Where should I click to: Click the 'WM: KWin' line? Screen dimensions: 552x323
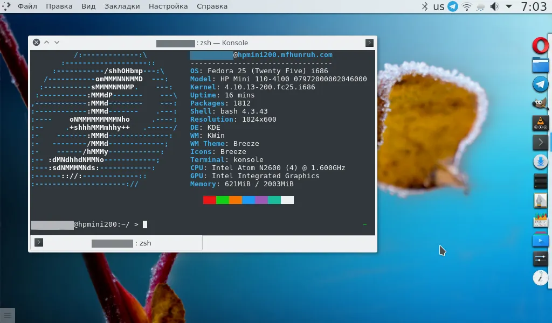point(208,136)
